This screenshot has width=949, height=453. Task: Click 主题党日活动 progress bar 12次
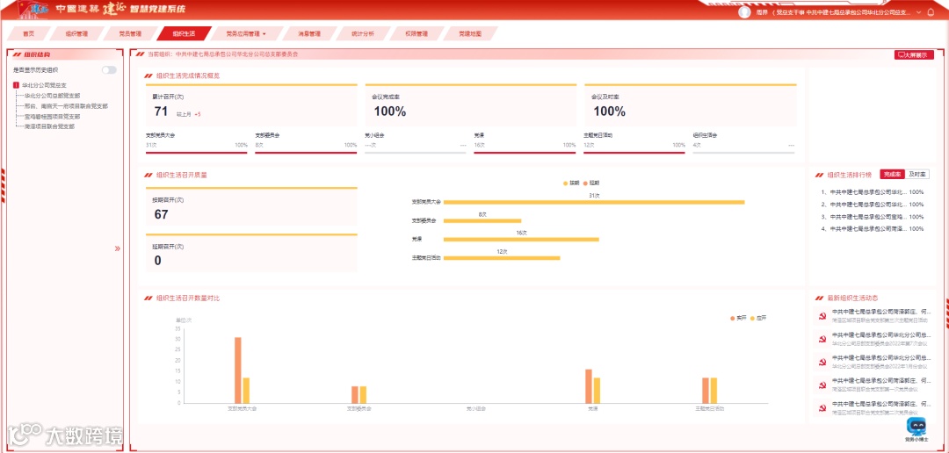[x=634, y=153]
